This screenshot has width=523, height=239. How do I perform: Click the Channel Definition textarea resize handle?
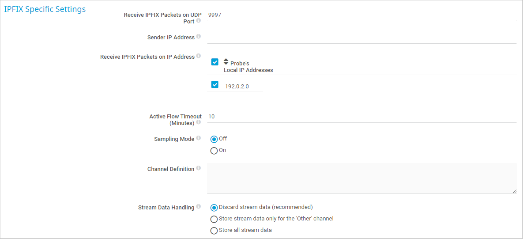514,191
